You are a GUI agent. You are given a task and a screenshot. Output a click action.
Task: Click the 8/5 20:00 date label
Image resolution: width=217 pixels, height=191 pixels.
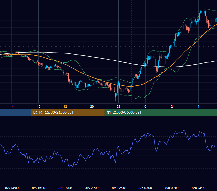(92, 188)
